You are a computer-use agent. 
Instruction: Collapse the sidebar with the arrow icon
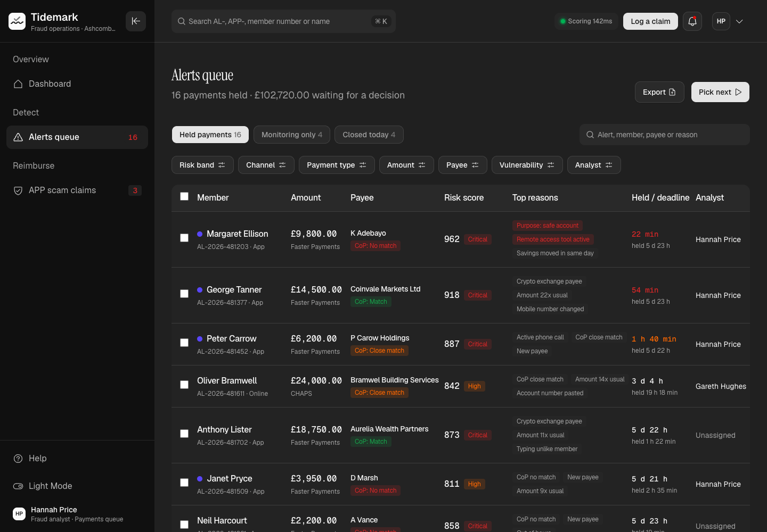(136, 21)
